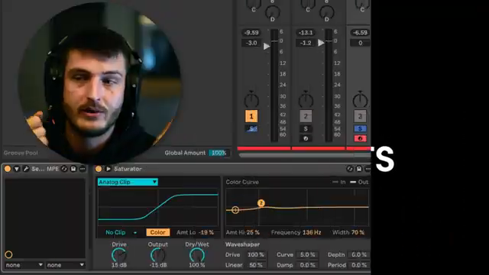Solo track 1 with its S button
Screen dimensions: 489x275
[x=251, y=128]
